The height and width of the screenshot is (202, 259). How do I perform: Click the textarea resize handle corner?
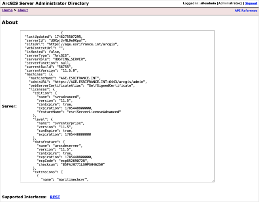(213, 181)
